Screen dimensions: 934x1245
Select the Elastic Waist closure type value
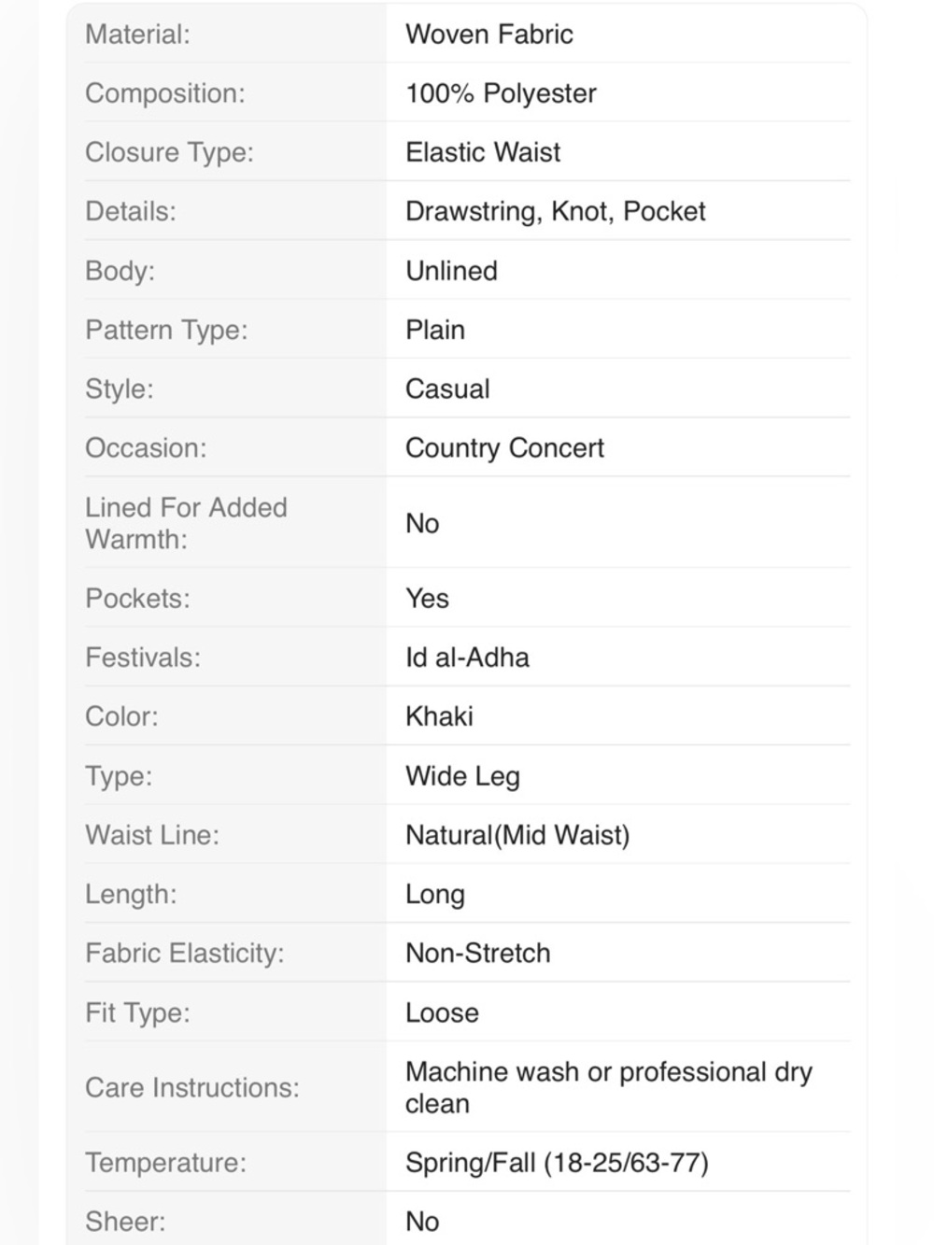tap(483, 152)
